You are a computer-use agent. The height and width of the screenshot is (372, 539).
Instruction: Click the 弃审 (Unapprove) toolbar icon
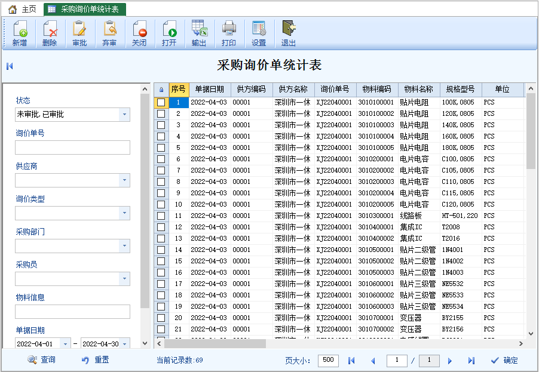109,33
